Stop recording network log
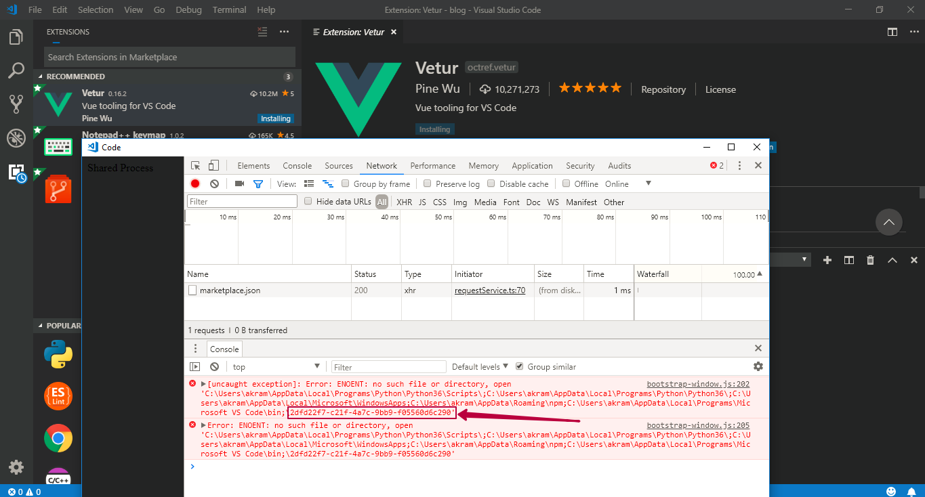Screen dimensions: 925x497 pyautogui.click(x=195, y=183)
